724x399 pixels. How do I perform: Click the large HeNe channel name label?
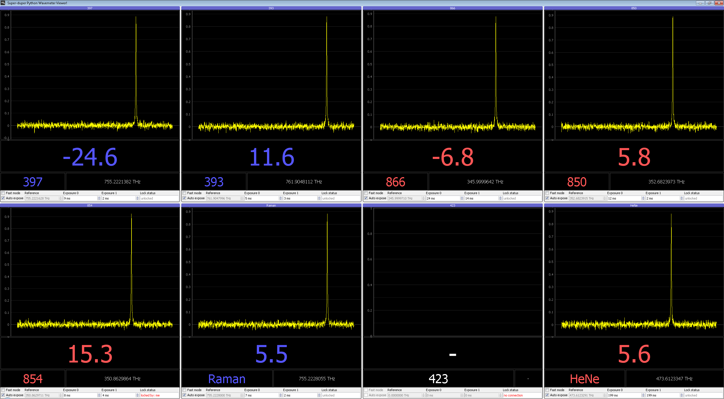(585, 379)
